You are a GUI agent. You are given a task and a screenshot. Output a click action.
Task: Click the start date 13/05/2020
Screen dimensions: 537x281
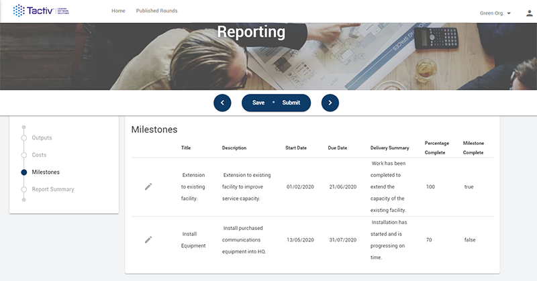click(x=300, y=240)
